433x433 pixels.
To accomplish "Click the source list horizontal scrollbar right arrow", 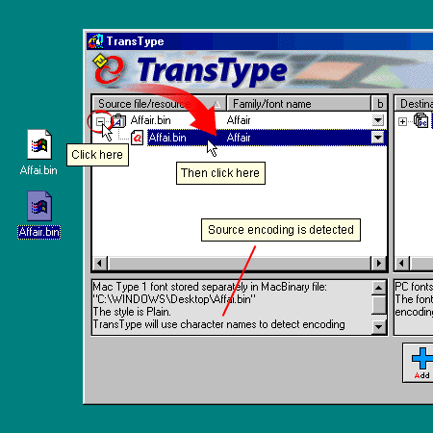I will tap(379, 264).
